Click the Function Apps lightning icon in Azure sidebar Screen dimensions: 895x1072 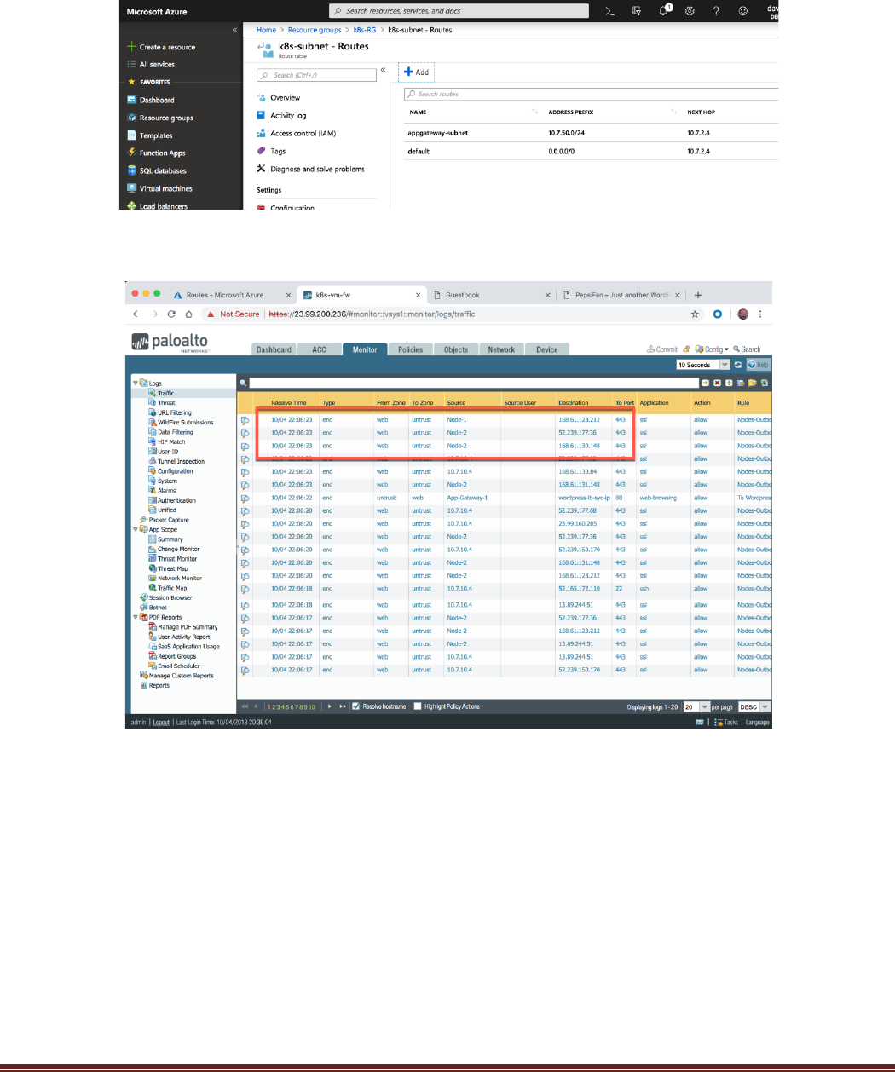pos(132,153)
